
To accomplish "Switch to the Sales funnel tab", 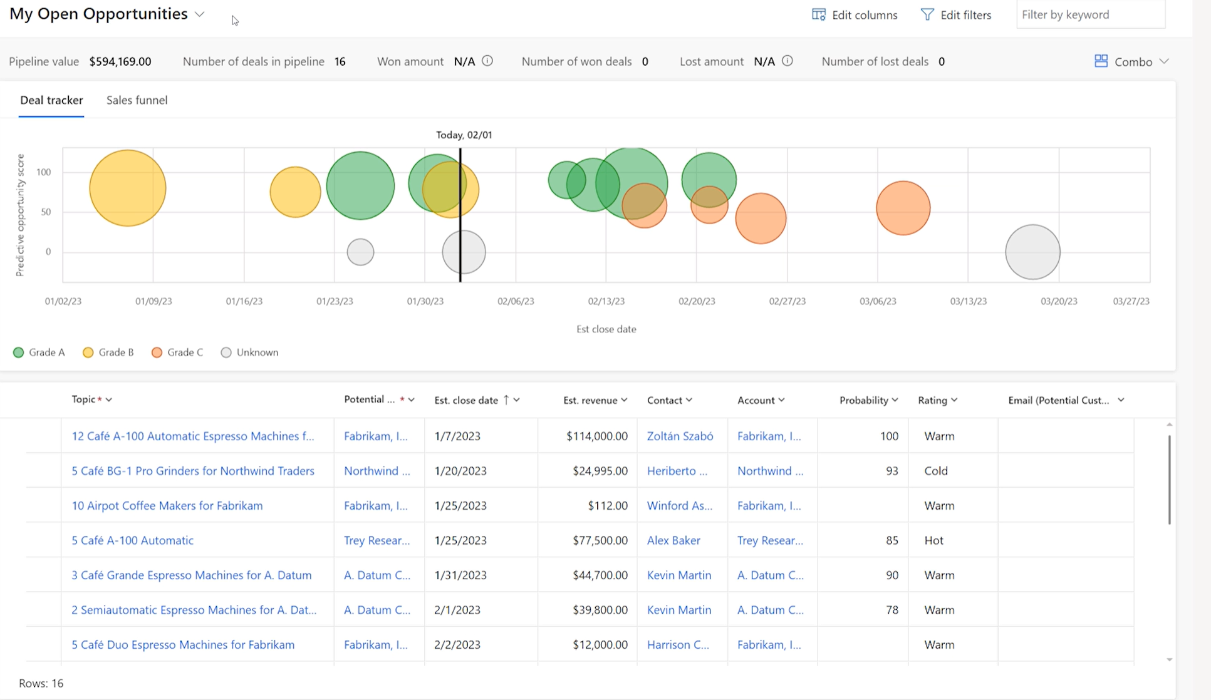I will tap(137, 100).
